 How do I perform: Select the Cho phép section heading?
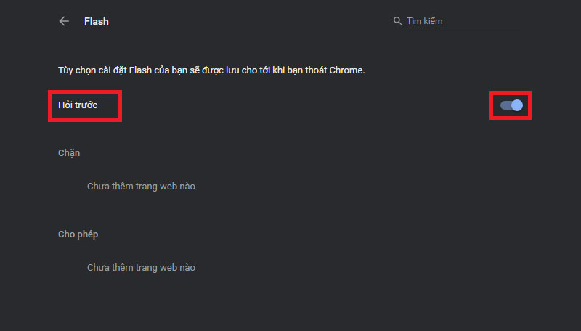78,234
